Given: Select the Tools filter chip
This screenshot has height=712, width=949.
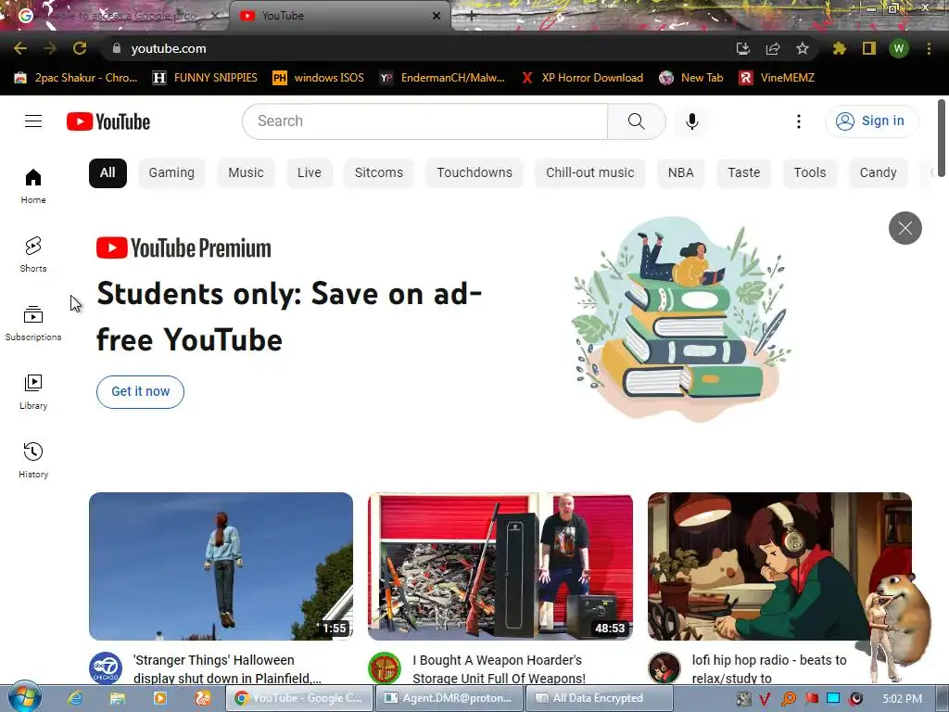Looking at the screenshot, I should point(810,173).
